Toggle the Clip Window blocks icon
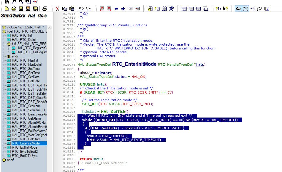This screenshot has height=172, width=282. tap(259, 9)
